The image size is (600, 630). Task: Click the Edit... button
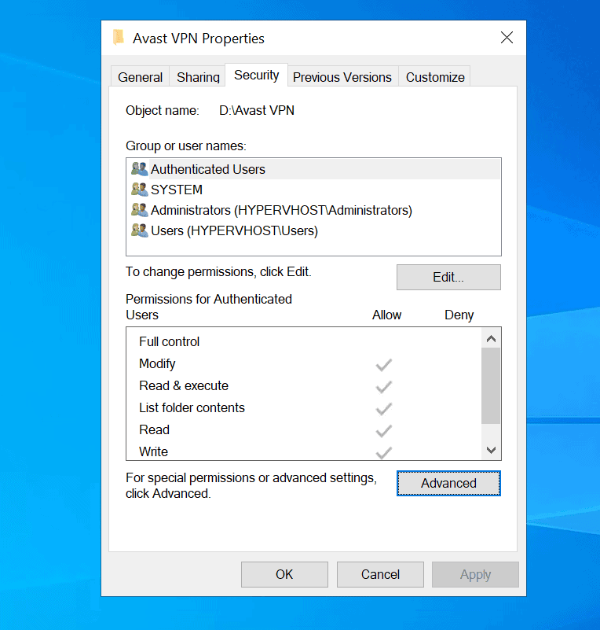(448, 277)
